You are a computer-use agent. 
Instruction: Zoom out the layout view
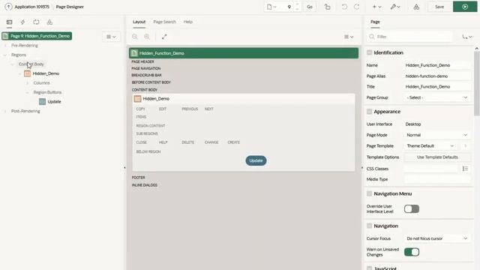tap(135, 37)
